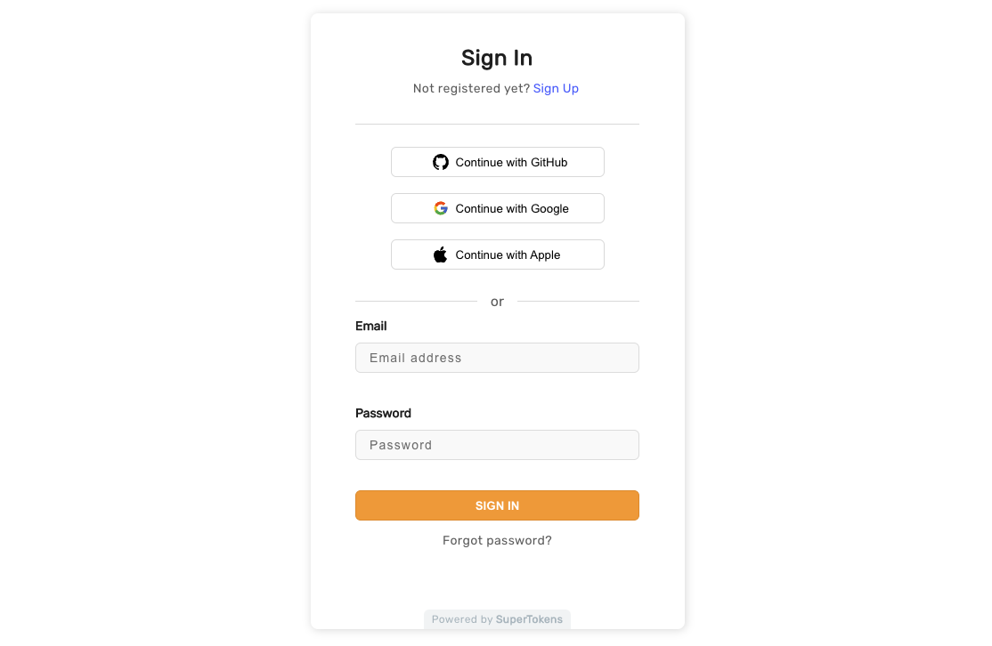Select Continue with GitHub

coord(497,162)
